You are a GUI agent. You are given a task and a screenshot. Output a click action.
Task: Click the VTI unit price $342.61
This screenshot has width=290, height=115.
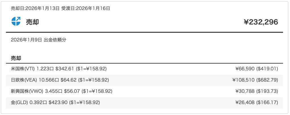coord(64,69)
